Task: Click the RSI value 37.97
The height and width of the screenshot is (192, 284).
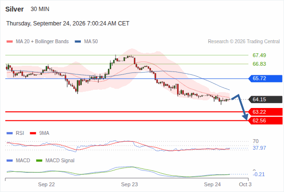Action: click(x=259, y=148)
